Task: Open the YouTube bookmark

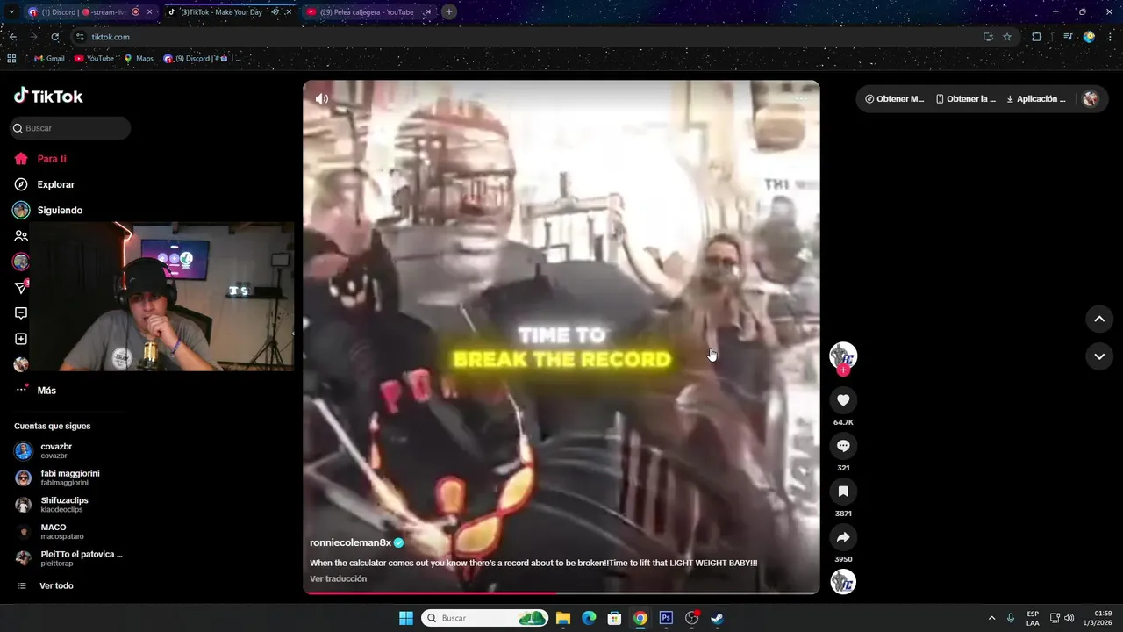Action: pos(94,59)
